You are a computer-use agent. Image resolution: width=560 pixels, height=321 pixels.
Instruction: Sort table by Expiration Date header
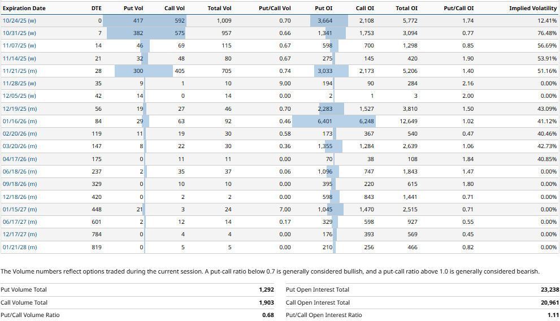[23, 8]
